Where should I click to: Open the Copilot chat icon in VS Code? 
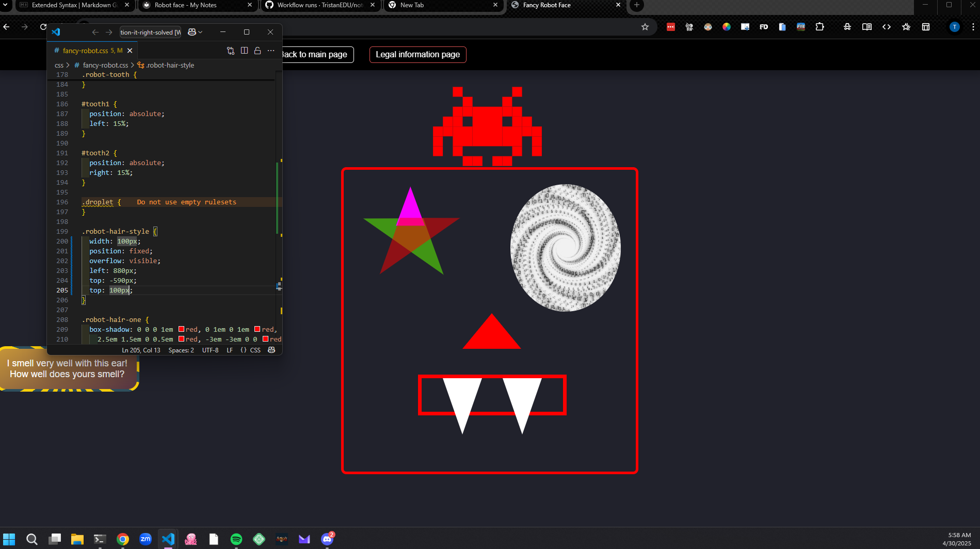point(192,32)
